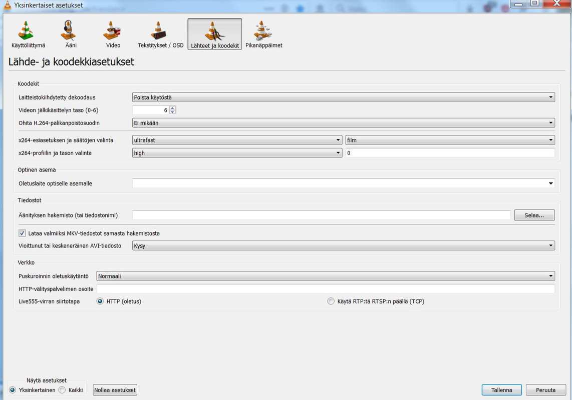Viewport: 572px width, 400px height.
Task: Click the Lähde- ja koodekkiasetukset heading
Action: click(x=71, y=61)
